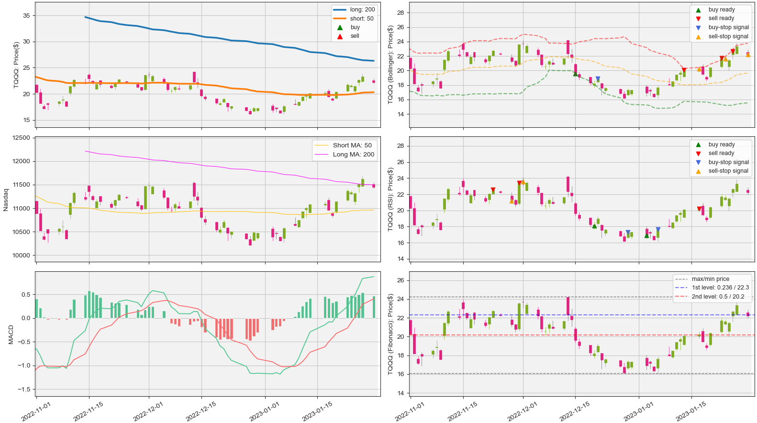Click the 11000 tick on Nasdaq axis
Screen dimensions: 757x423
[21, 209]
